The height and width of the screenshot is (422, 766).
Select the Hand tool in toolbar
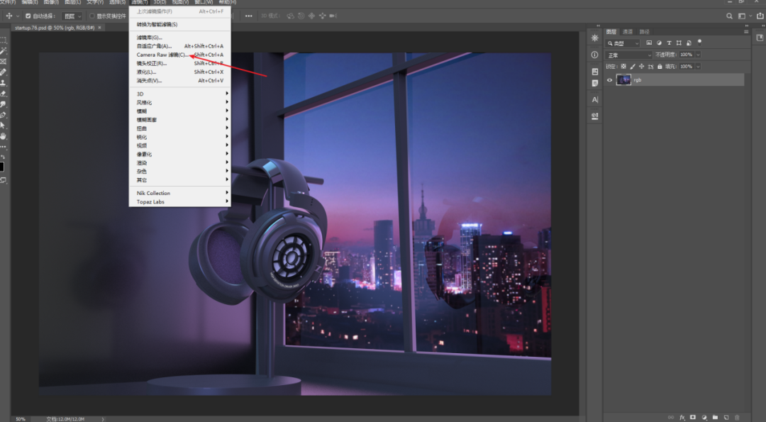4,136
